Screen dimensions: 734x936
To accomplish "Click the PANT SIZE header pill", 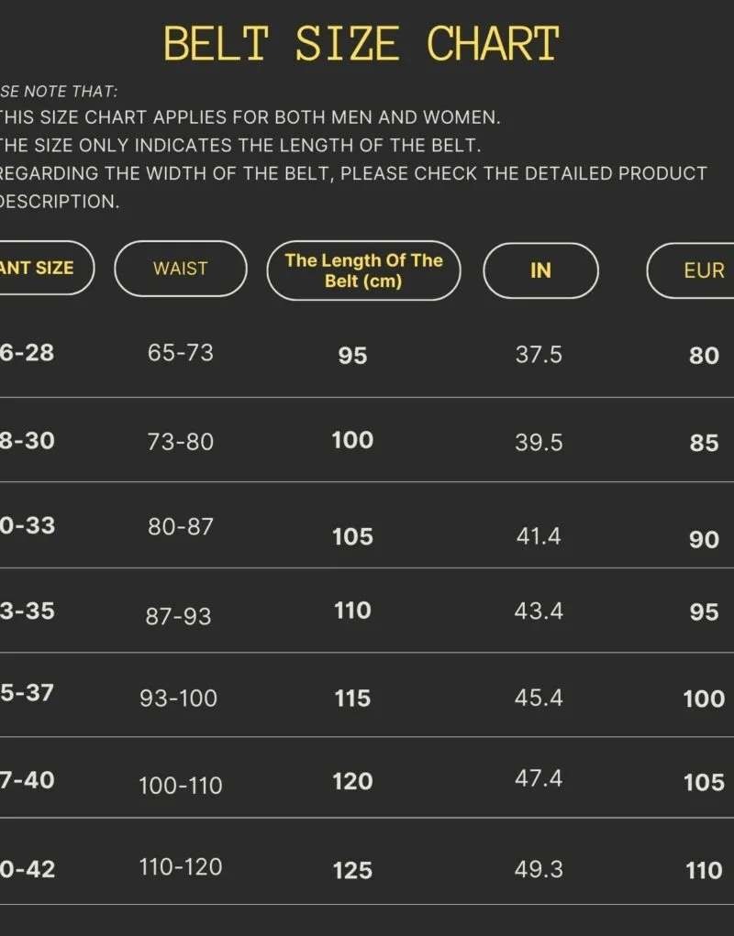I will point(47,268).
